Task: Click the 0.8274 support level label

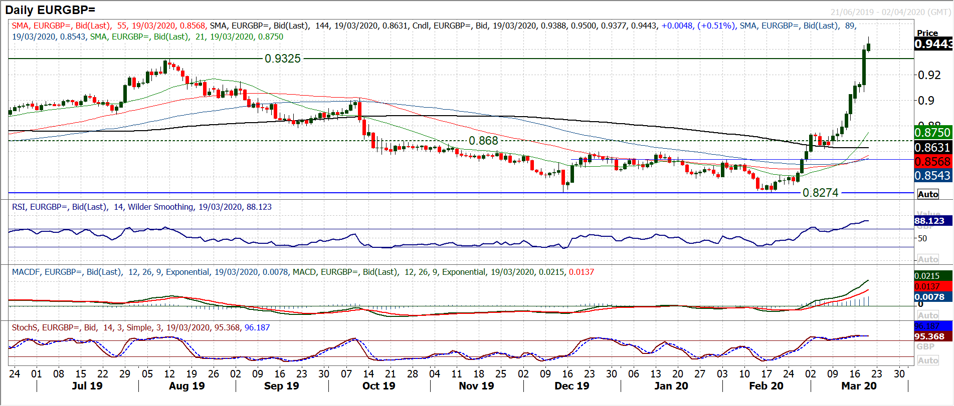Action: tap(820, 193)
